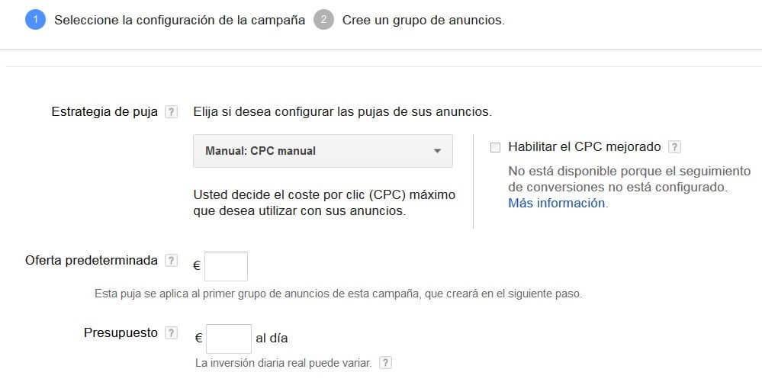The image size is (762, 382).
Task: Open the Manual: CPC manual dropdown
Action: [x=323, y=151]
